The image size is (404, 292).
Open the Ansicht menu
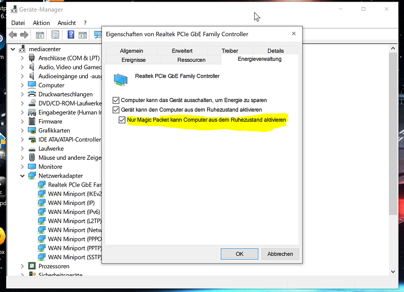(66, 23)
